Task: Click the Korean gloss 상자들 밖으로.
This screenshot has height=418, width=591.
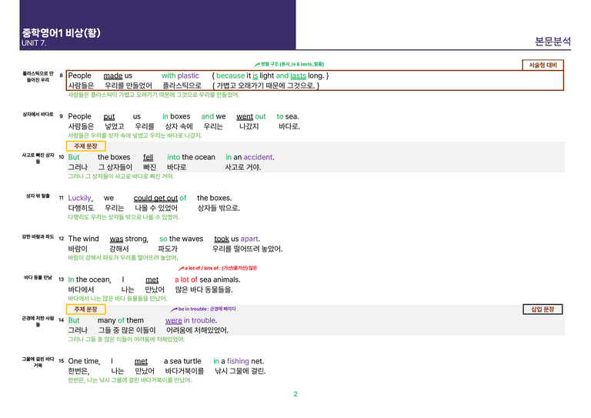Action: click(x=219, y=208)
